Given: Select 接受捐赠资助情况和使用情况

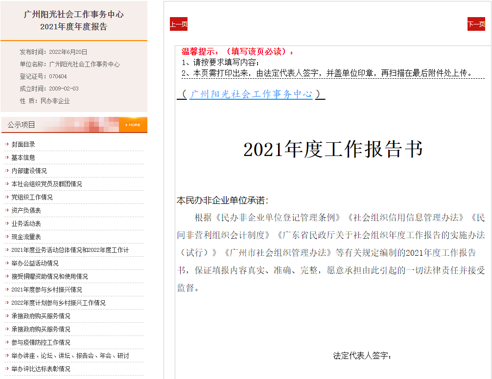Looking at the screenshot, I should (49, 276).
